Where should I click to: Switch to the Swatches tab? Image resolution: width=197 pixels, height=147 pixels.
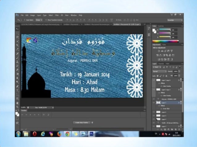pyautogui.click(x=161, y=26)
